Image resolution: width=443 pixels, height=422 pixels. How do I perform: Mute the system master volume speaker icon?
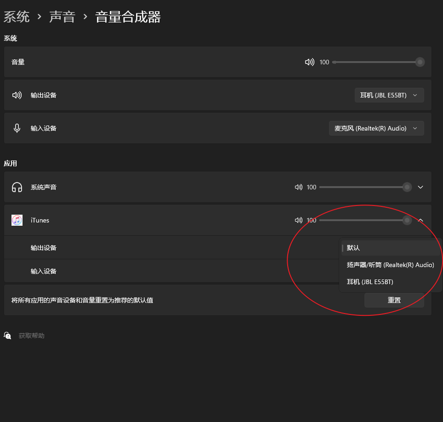click(x=309, y=62)
